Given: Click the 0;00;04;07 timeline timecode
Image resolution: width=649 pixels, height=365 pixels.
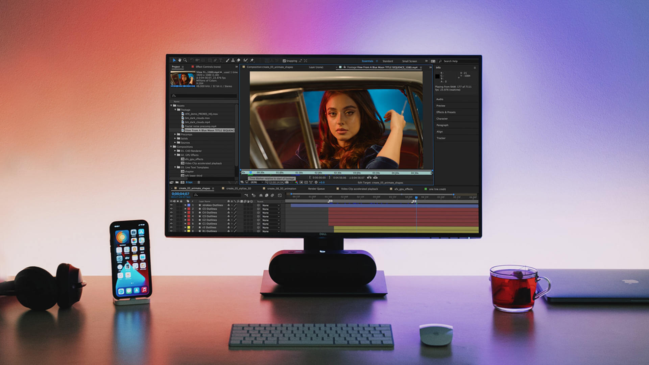Looking at the screenshot, I should 181,194.
